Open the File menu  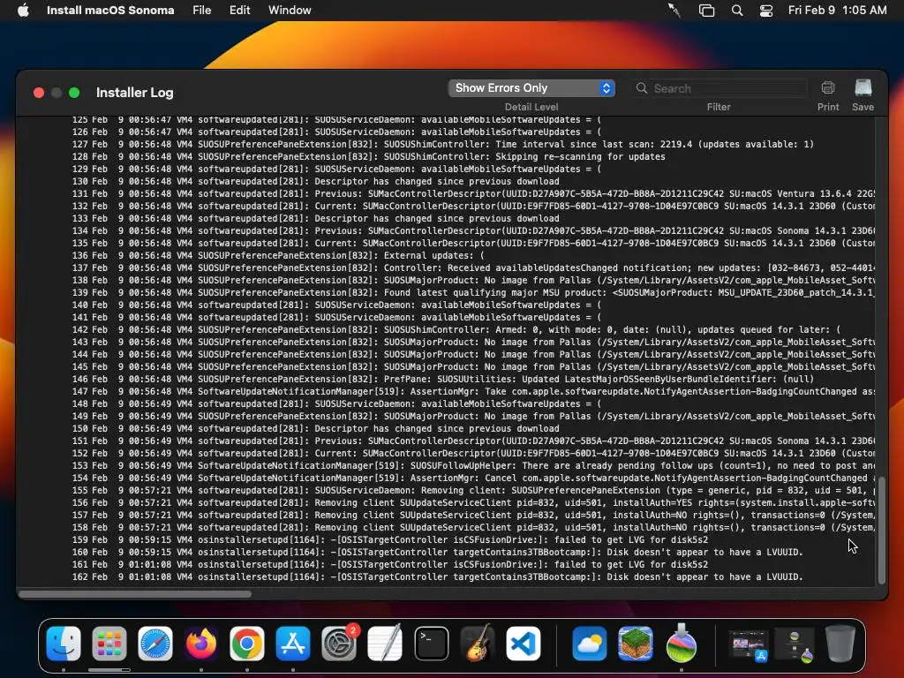pos(202,11)
